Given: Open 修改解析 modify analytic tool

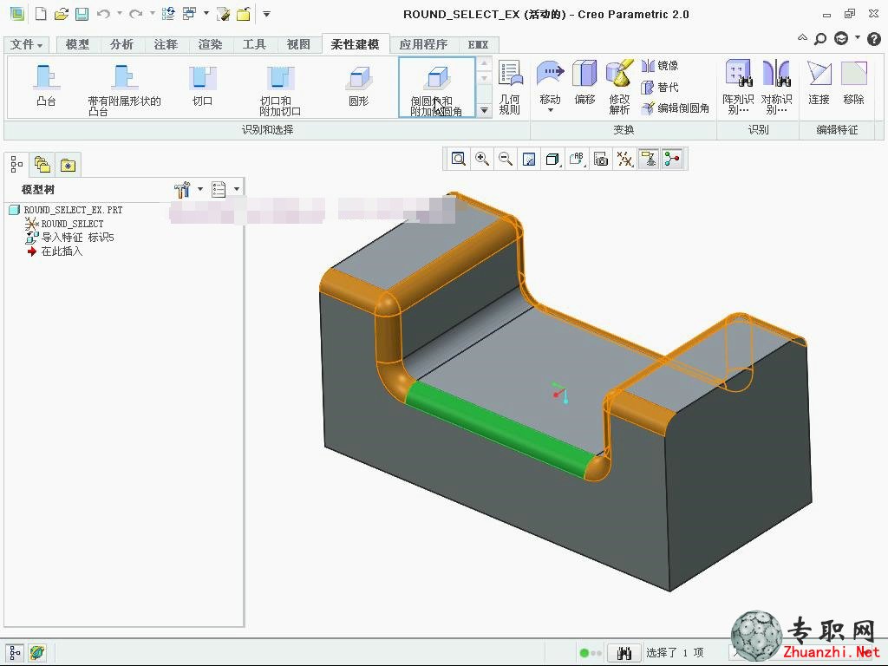Looking at the screenshot, I should 619,88.
